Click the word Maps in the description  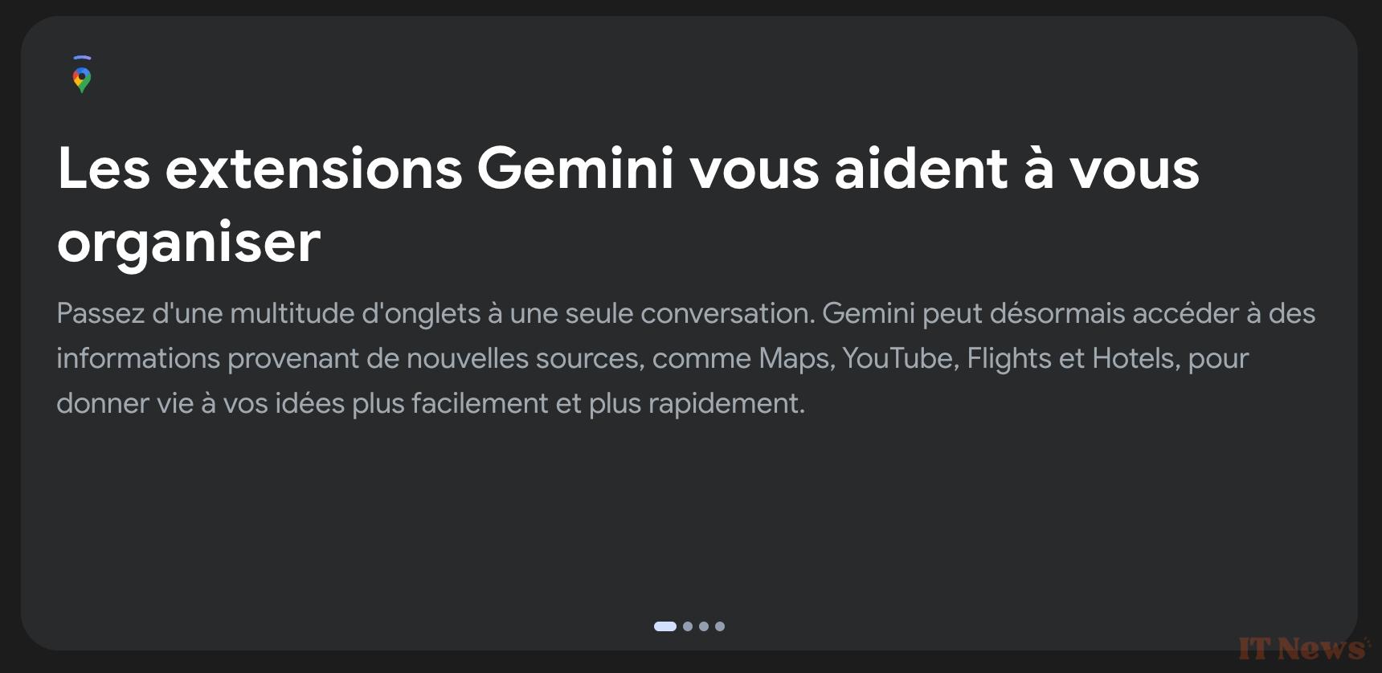pos(798,359)
